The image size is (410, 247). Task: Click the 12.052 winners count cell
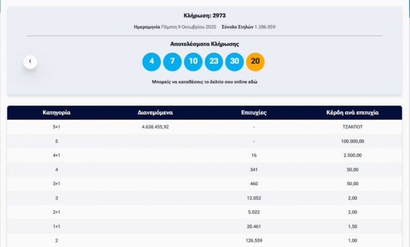click(x=254, y=198)
